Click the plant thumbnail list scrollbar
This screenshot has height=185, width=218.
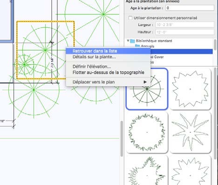point(215,113)
